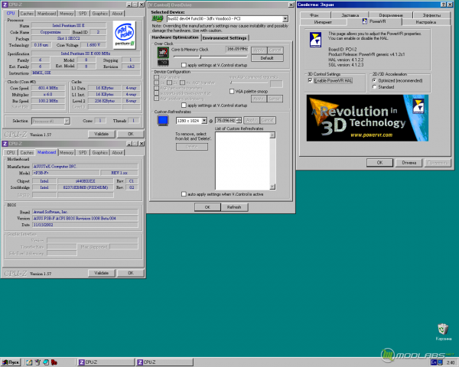Click Refresh in V.Control OverDrive window
Image resolution: width=459 pixels, height=367 pixels.
234,207
